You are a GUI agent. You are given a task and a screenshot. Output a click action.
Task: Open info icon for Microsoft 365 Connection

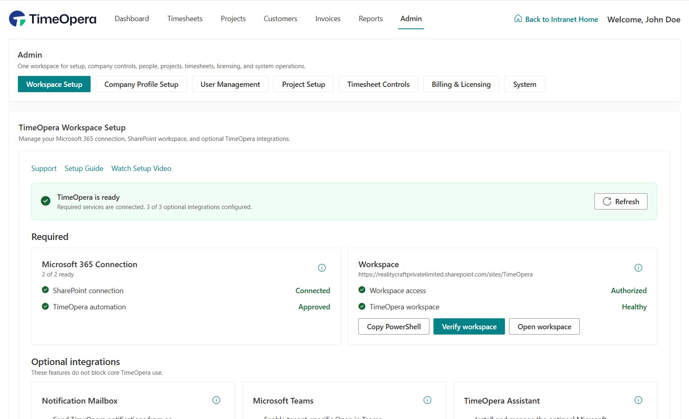pos(322,268)
